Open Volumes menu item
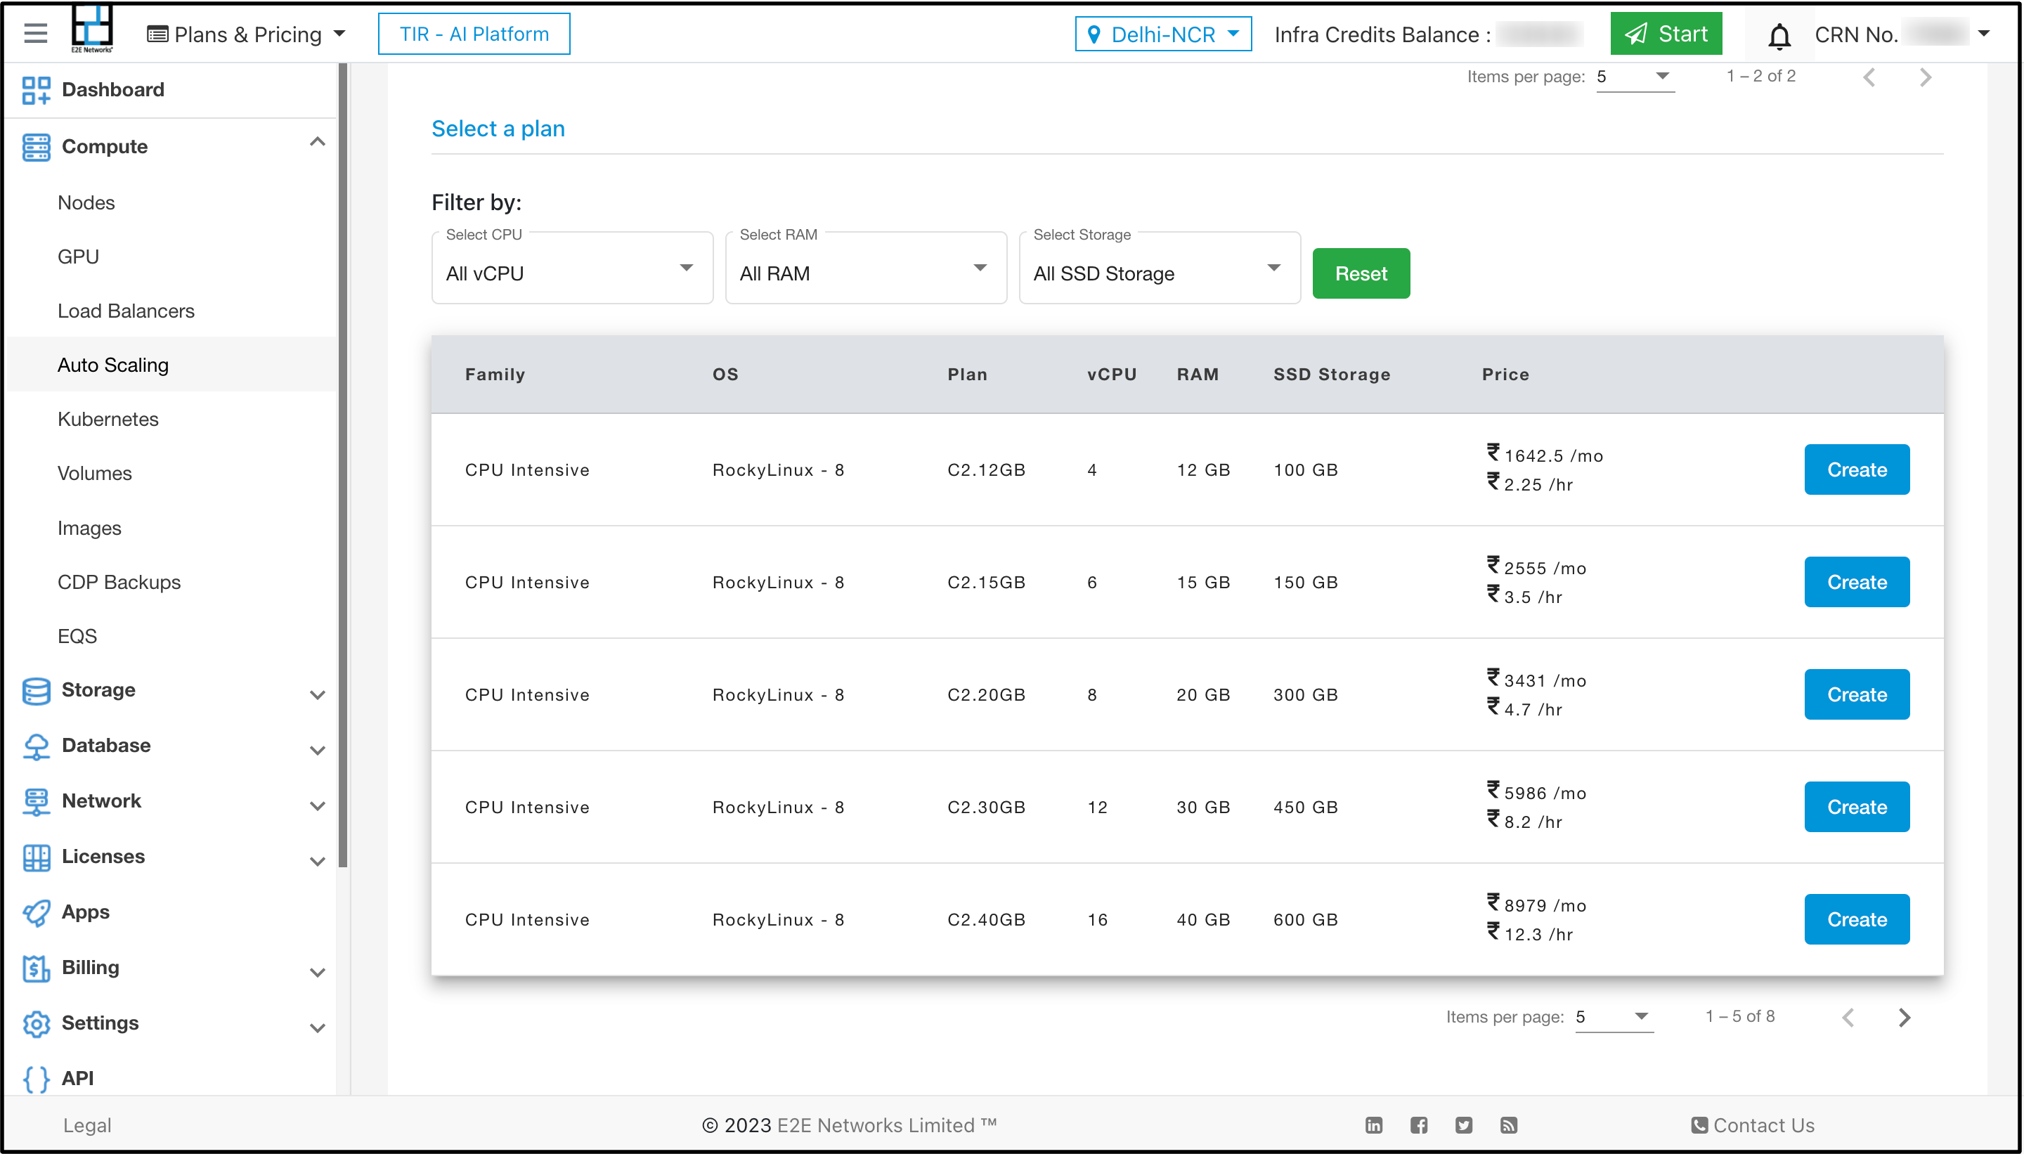The image size is (2024, 1154). [94, 473]
